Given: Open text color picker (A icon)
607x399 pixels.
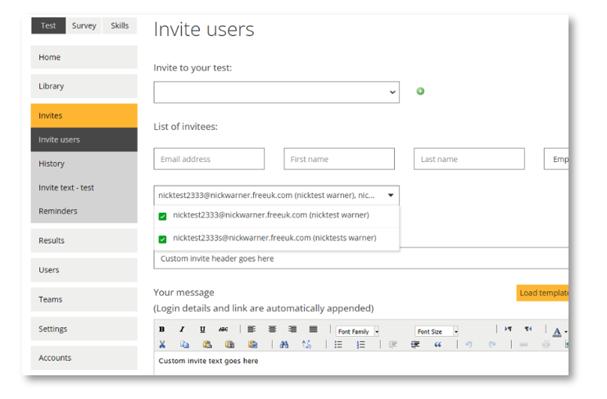Looking at the screenshot, I should point(557,331).
